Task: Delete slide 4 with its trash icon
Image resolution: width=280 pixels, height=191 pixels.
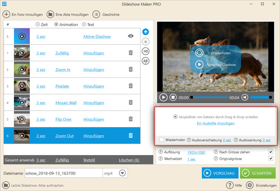Action: point(131,102)
